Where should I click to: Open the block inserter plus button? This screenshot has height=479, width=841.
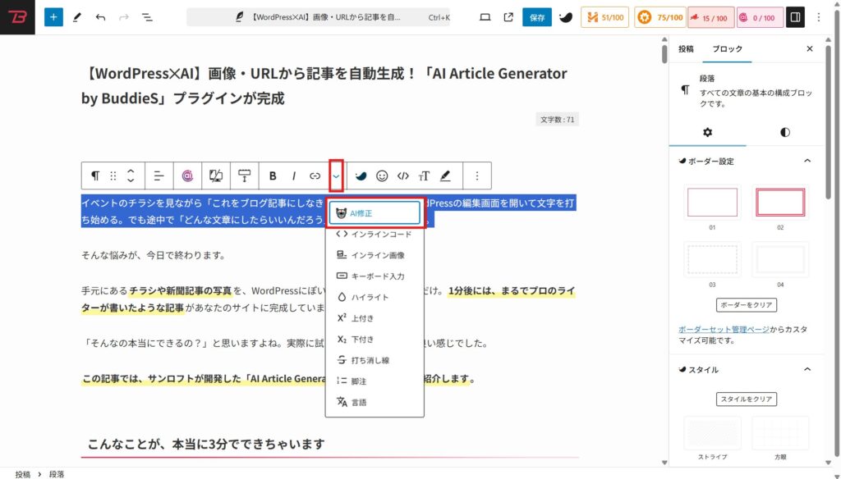(x=53, y=17)
